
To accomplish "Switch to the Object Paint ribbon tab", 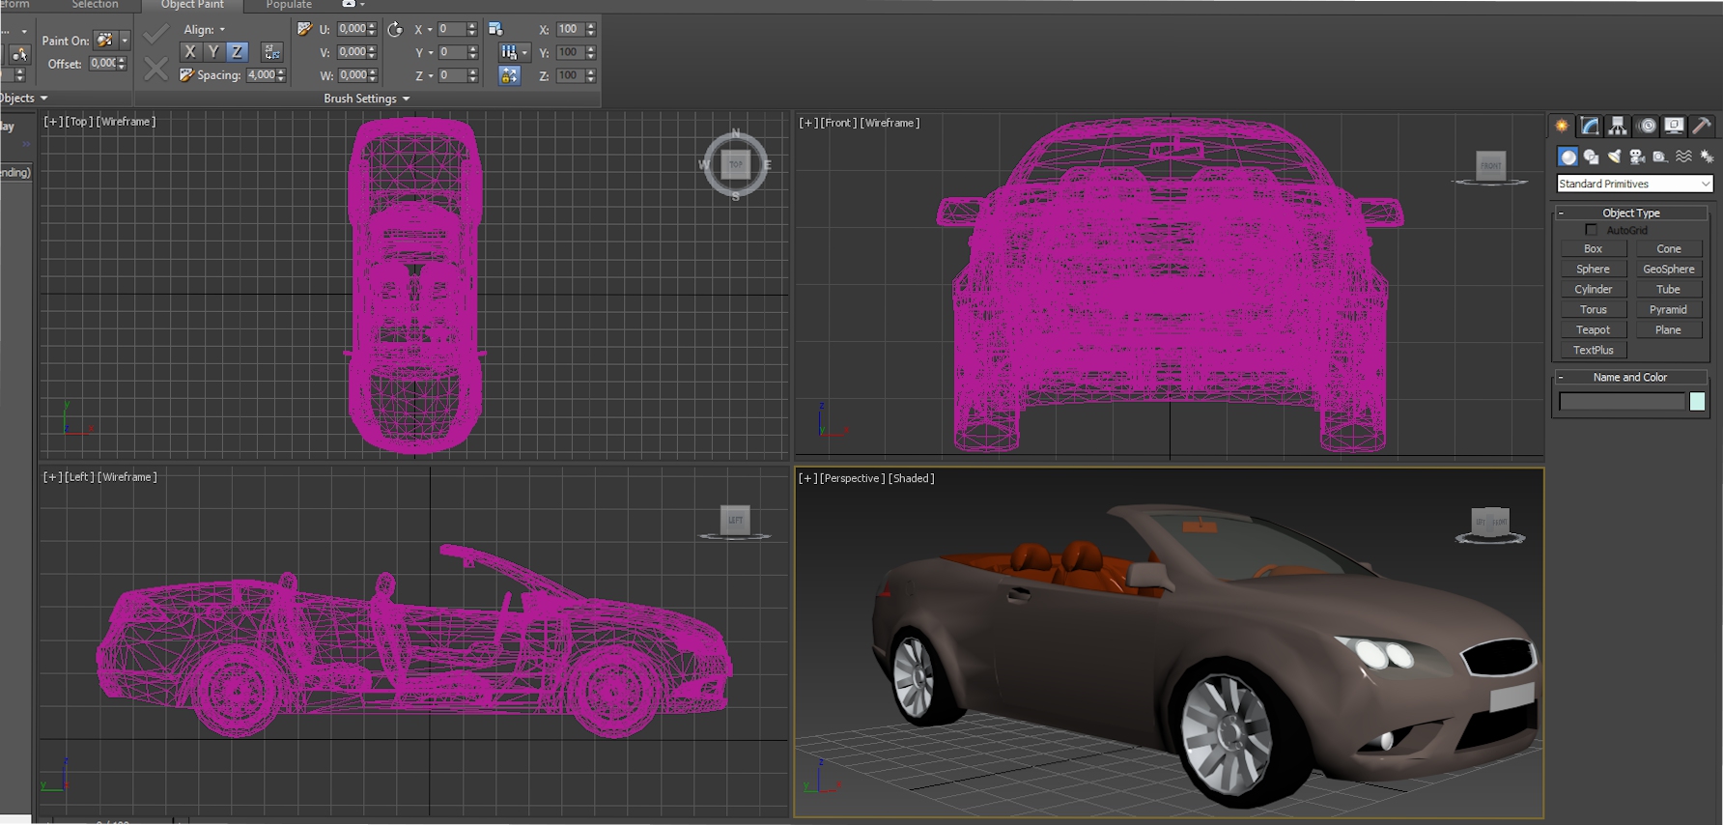I will (x=192, y=5).
